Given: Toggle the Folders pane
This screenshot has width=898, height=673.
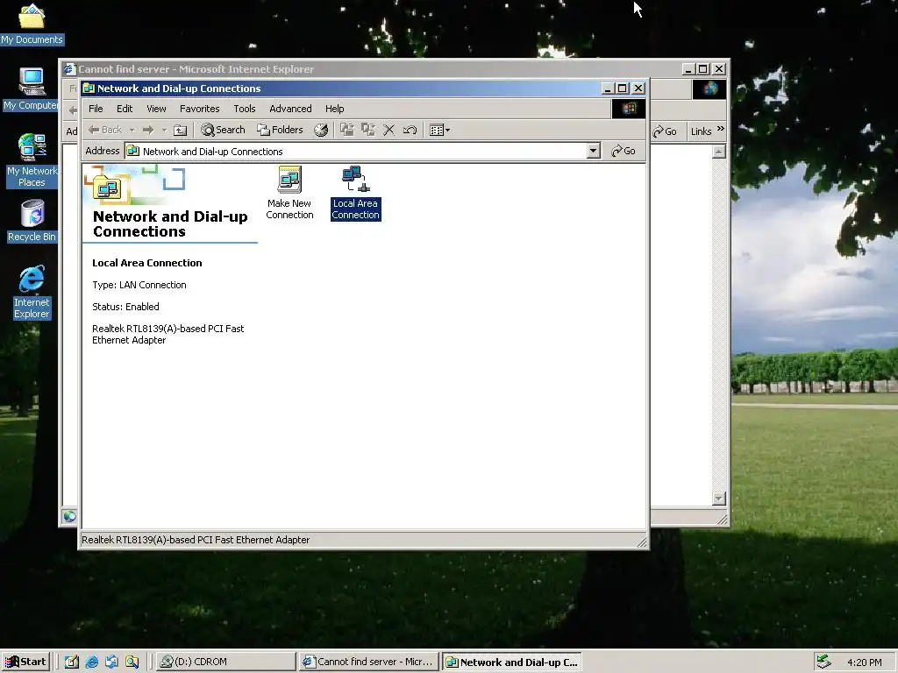Looking at the screenshot, I should coord(280,130).
